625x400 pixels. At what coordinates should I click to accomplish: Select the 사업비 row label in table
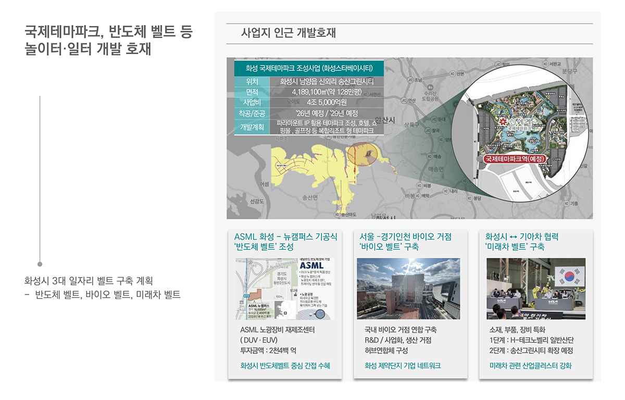pos(252,102)
